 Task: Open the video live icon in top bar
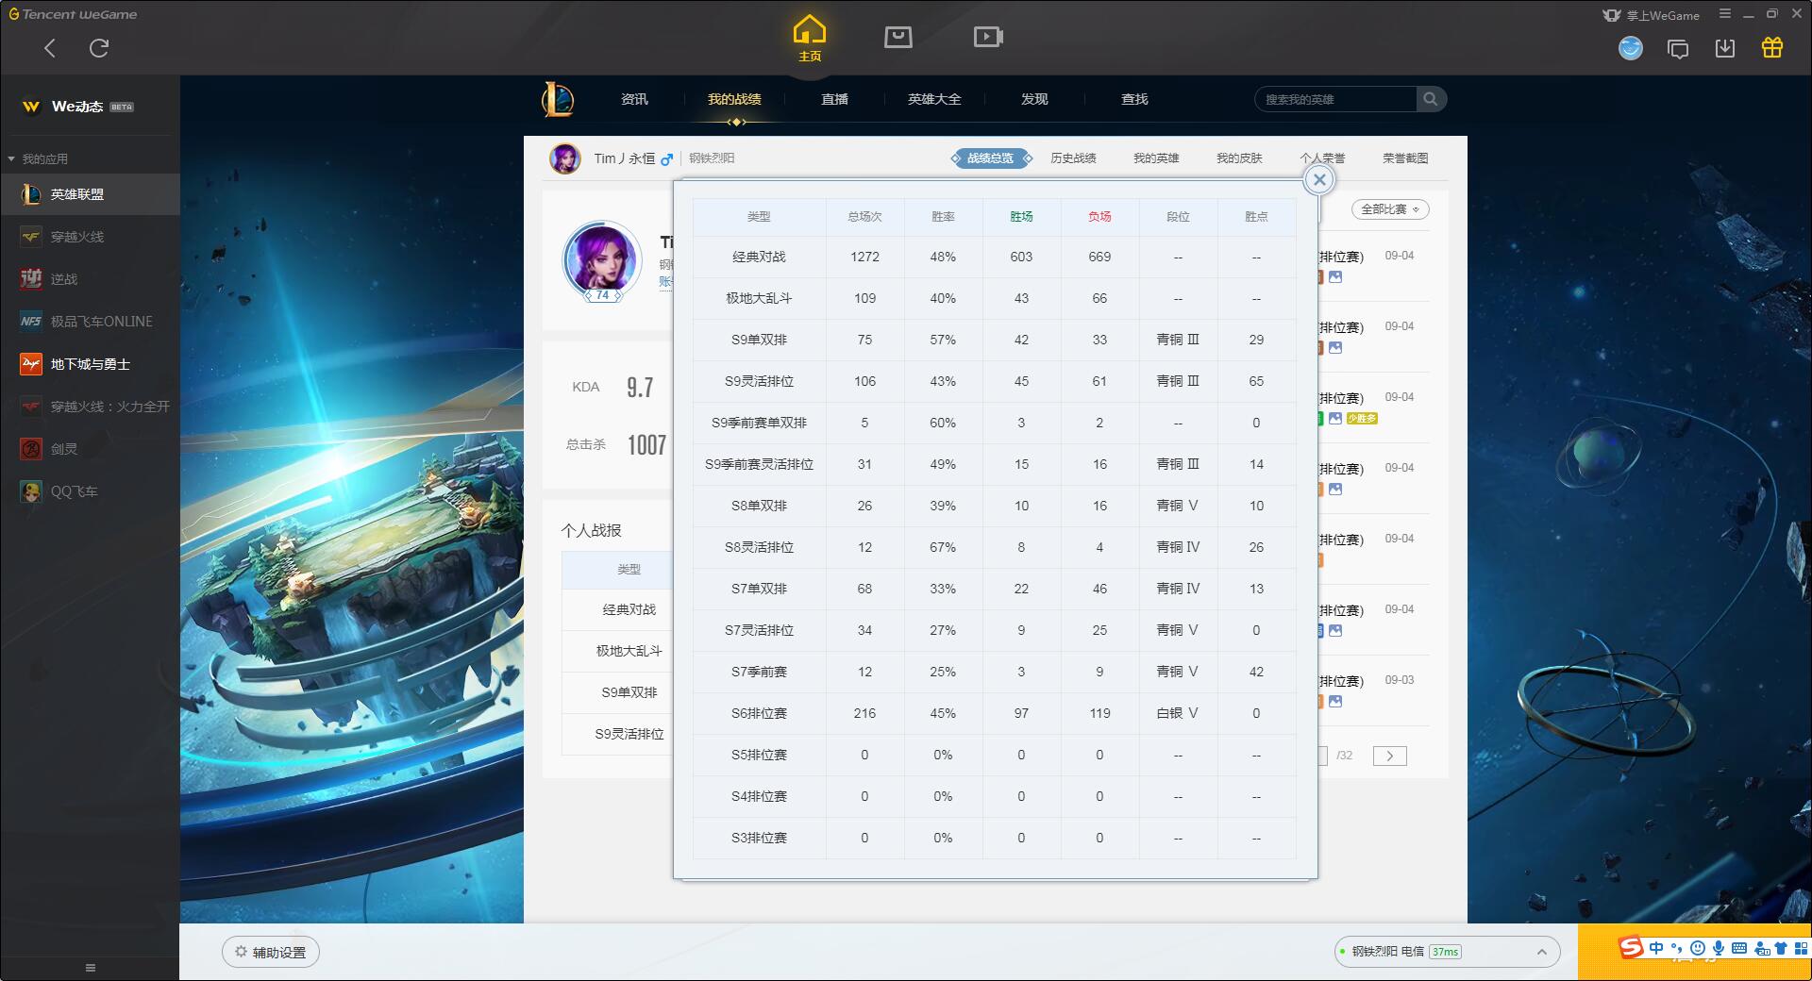pyautogui.click(x=987, y=37)
